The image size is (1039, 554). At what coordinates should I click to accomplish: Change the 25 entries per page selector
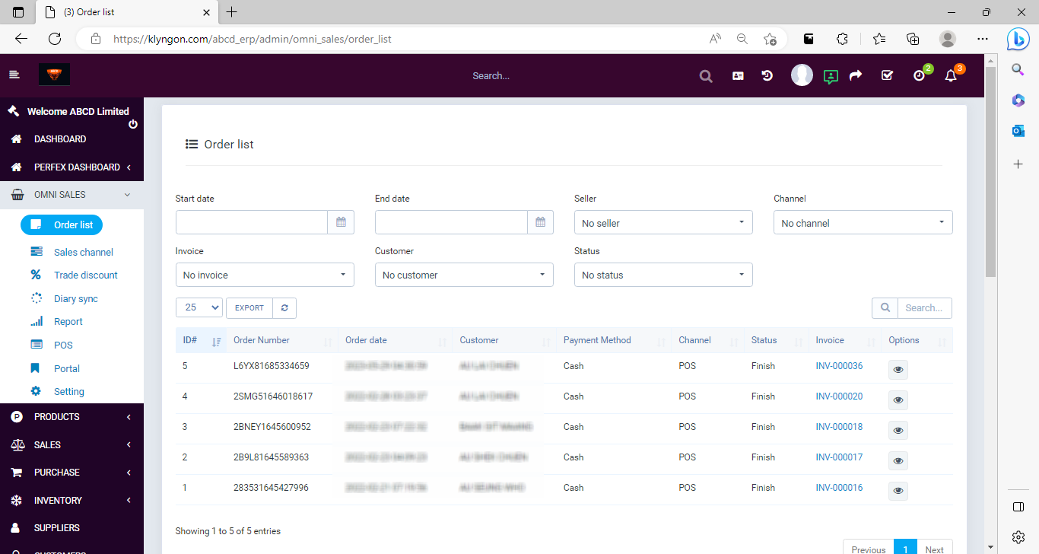point(199,307)
